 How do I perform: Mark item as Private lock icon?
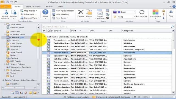point(163,11)
